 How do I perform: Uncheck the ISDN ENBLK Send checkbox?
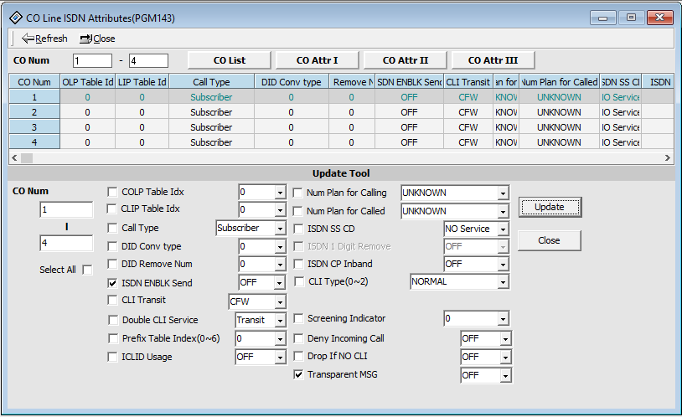pos(113,283)
